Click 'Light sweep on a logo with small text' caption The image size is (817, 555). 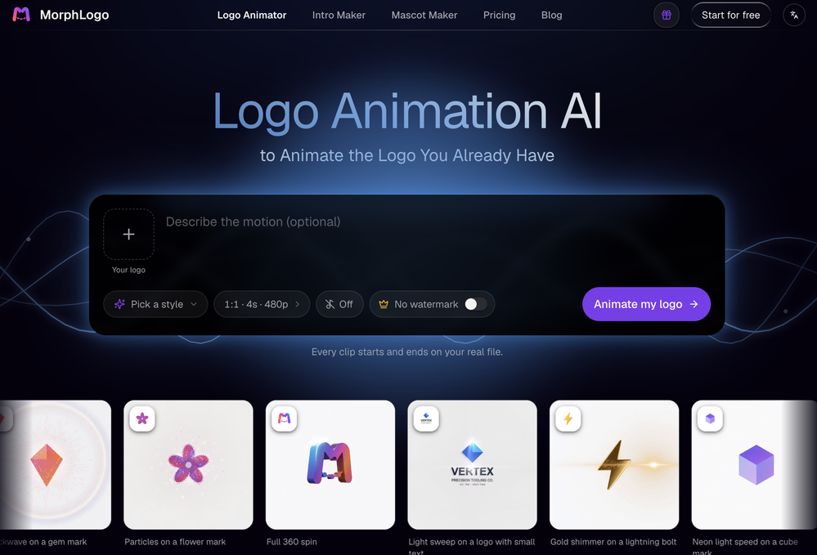(472, 547)
